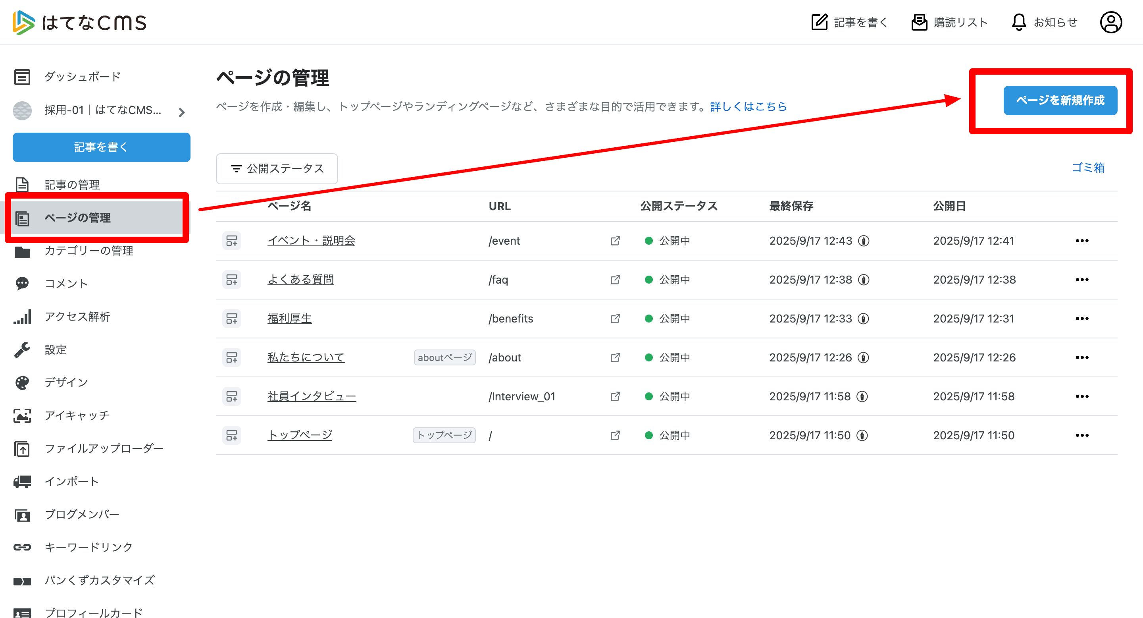Click the history icon next to 2025/9/17 12:33

point(863,319)
